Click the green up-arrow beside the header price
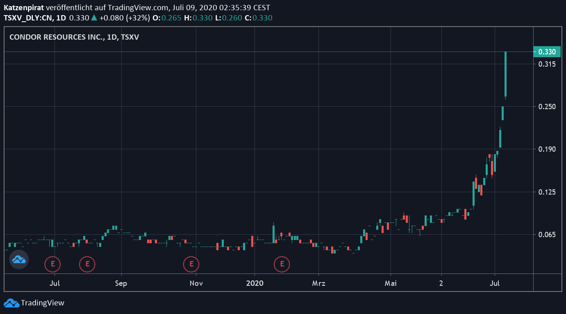 (x=94, y=18)
